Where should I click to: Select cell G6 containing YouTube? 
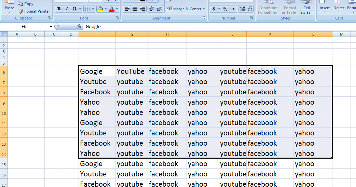coord(132,71)
